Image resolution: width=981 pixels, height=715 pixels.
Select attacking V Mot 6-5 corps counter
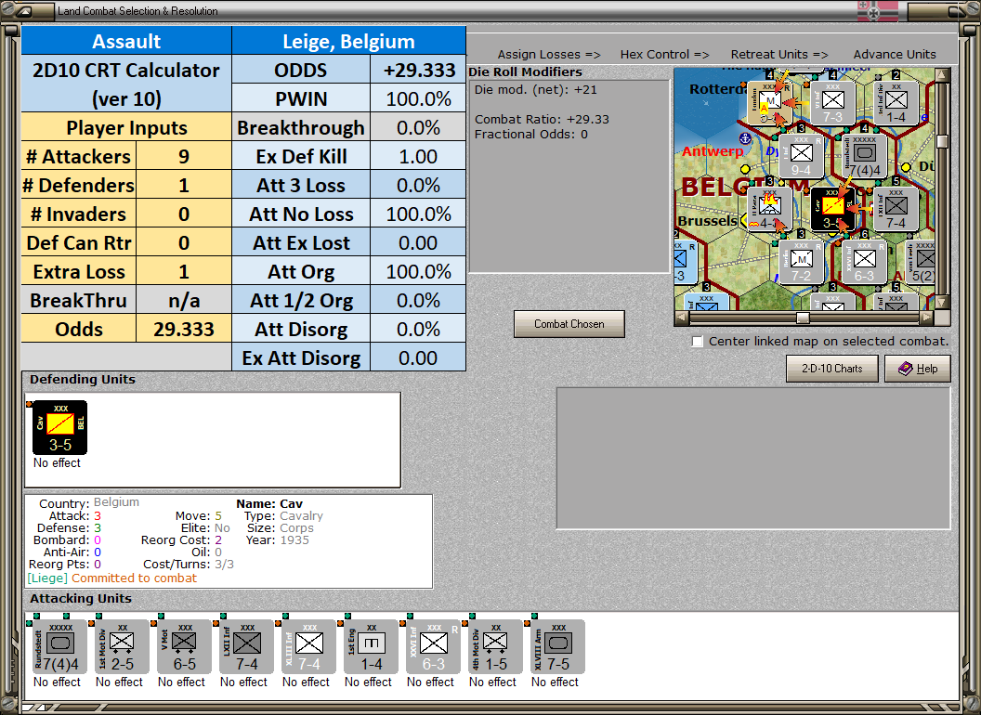pyautogui.click(x=185, y=647)
